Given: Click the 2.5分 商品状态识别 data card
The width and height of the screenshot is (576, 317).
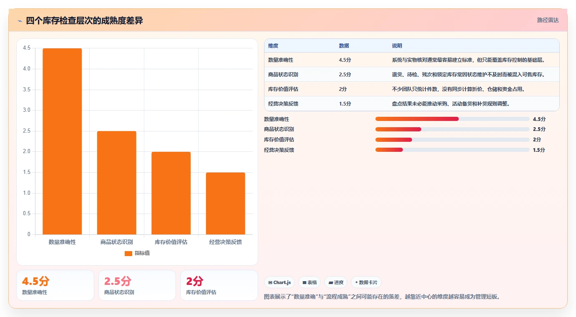Looking at the screenshot, I should click(137, 285).
